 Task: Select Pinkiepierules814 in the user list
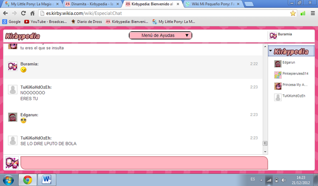[x=291, y=74]
